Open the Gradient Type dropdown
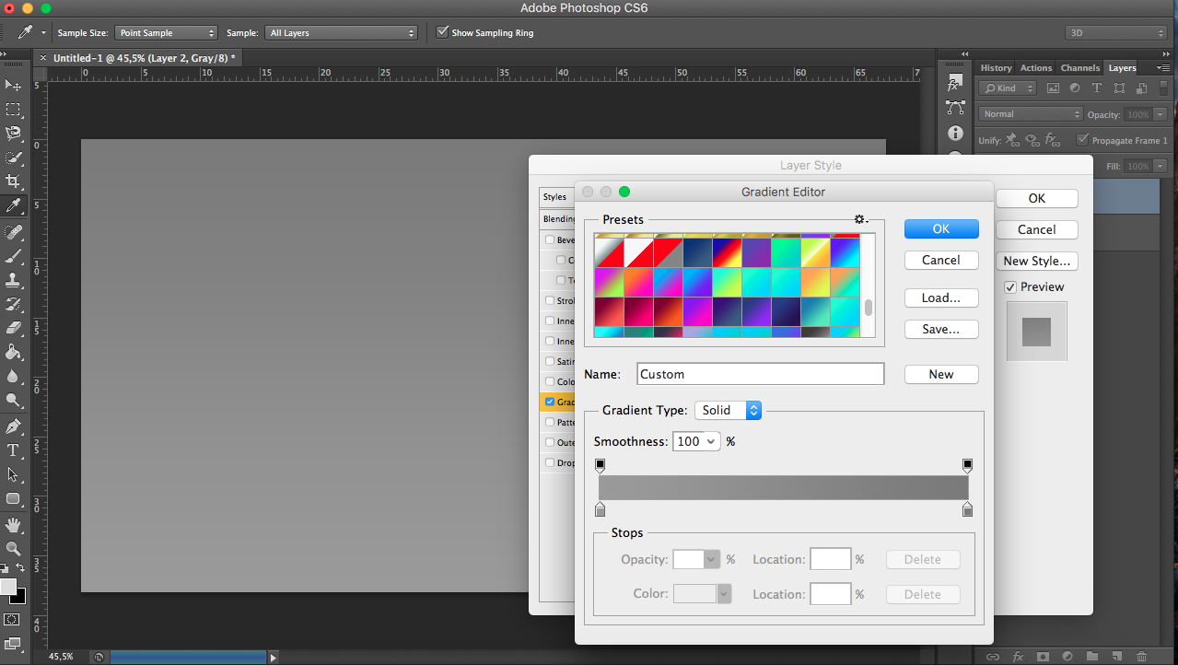 tap(728, 411)
